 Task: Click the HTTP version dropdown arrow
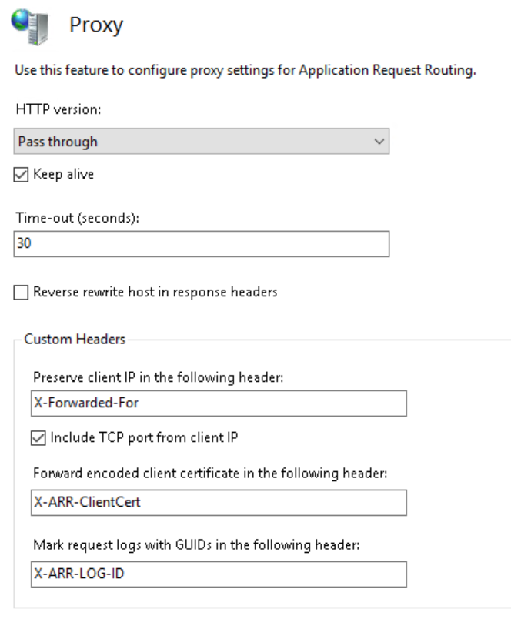(379, 142)
